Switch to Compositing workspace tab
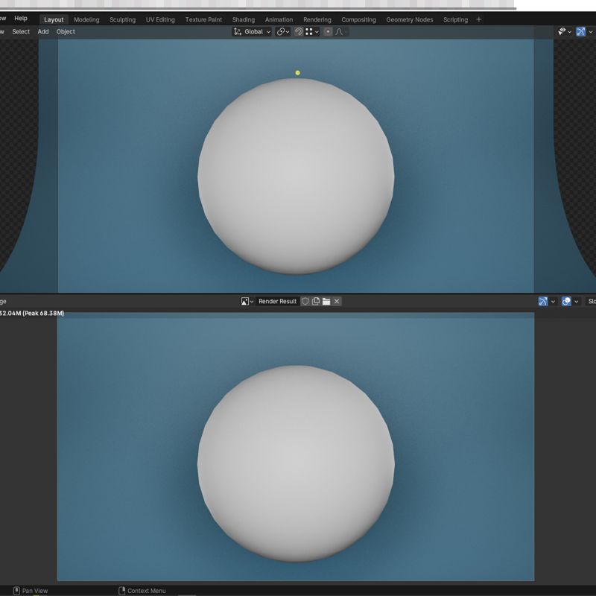The height and width of the screenshot is (596, 596). coord(358,19)
